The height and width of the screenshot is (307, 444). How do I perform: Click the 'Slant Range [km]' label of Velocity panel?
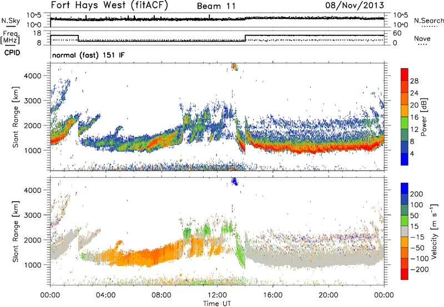(x=16, y=231)
